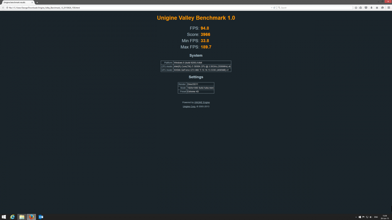Click the Max FPS value 189.7
This screenshot has width=392, height=220.
click(x=206, y=47)
